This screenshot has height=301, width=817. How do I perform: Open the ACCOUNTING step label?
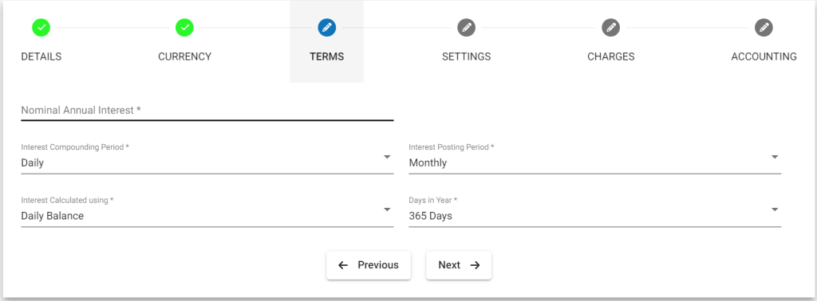click(x=764, y=57)
